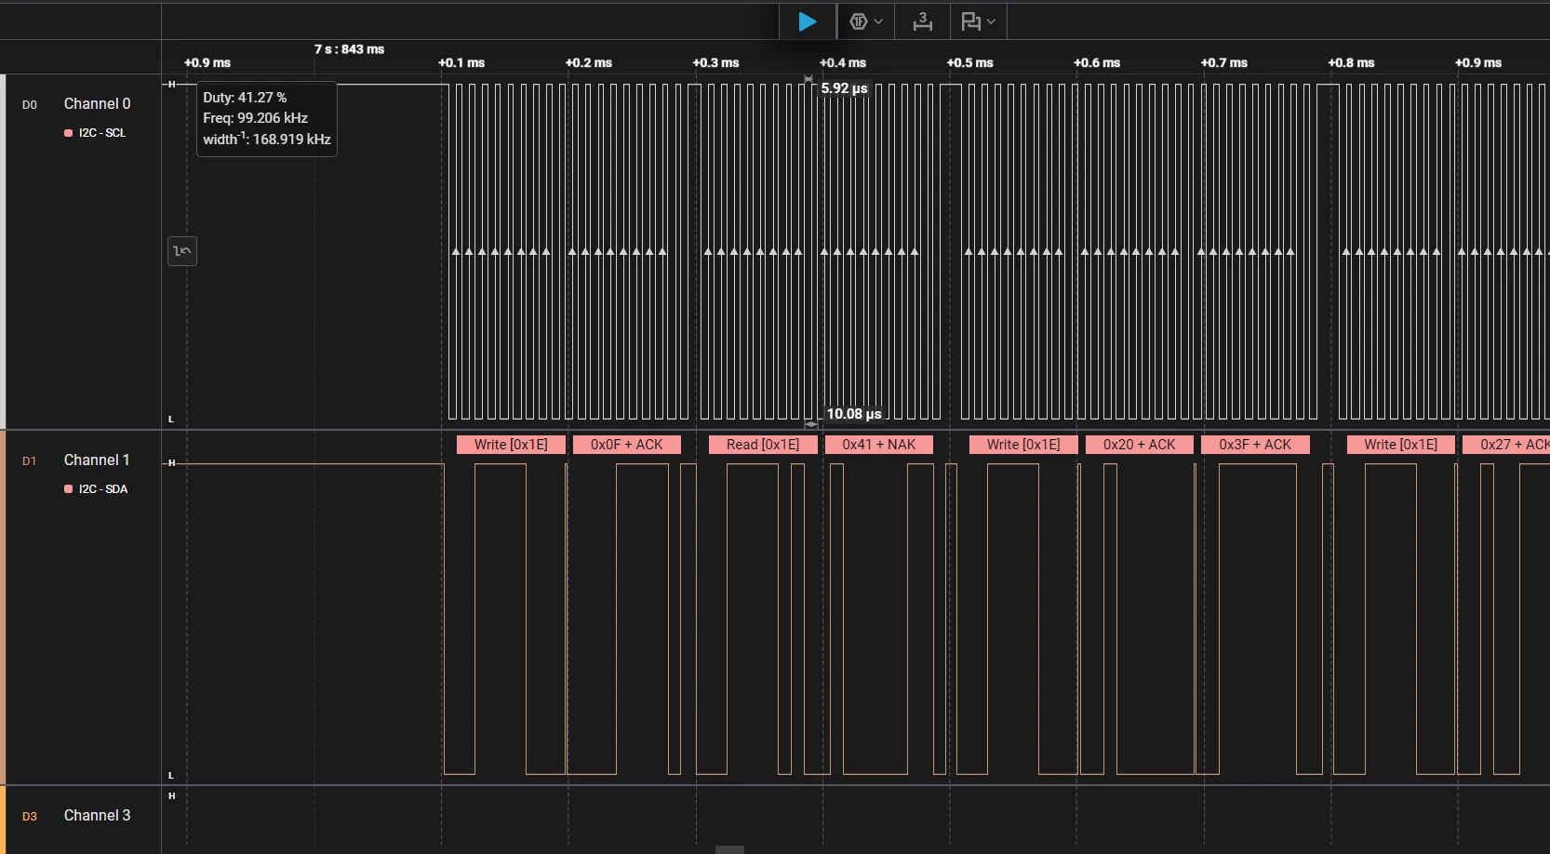
Task: Select the 0x3F + ACK decoded frame
Action: tap(1255, 445)
